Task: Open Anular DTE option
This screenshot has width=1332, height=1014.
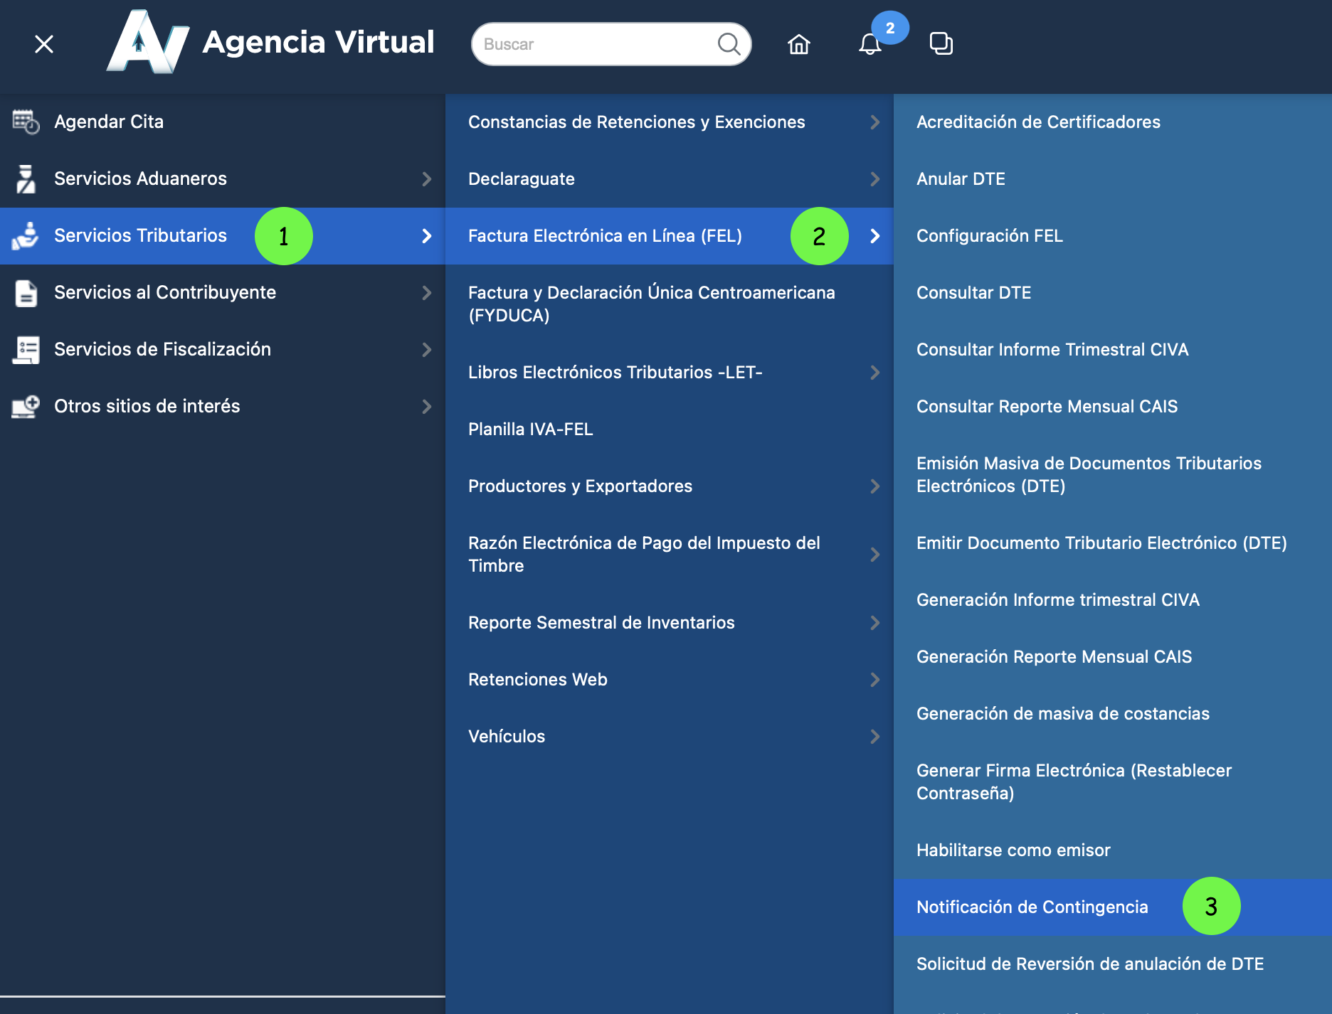Action: 1113,178
